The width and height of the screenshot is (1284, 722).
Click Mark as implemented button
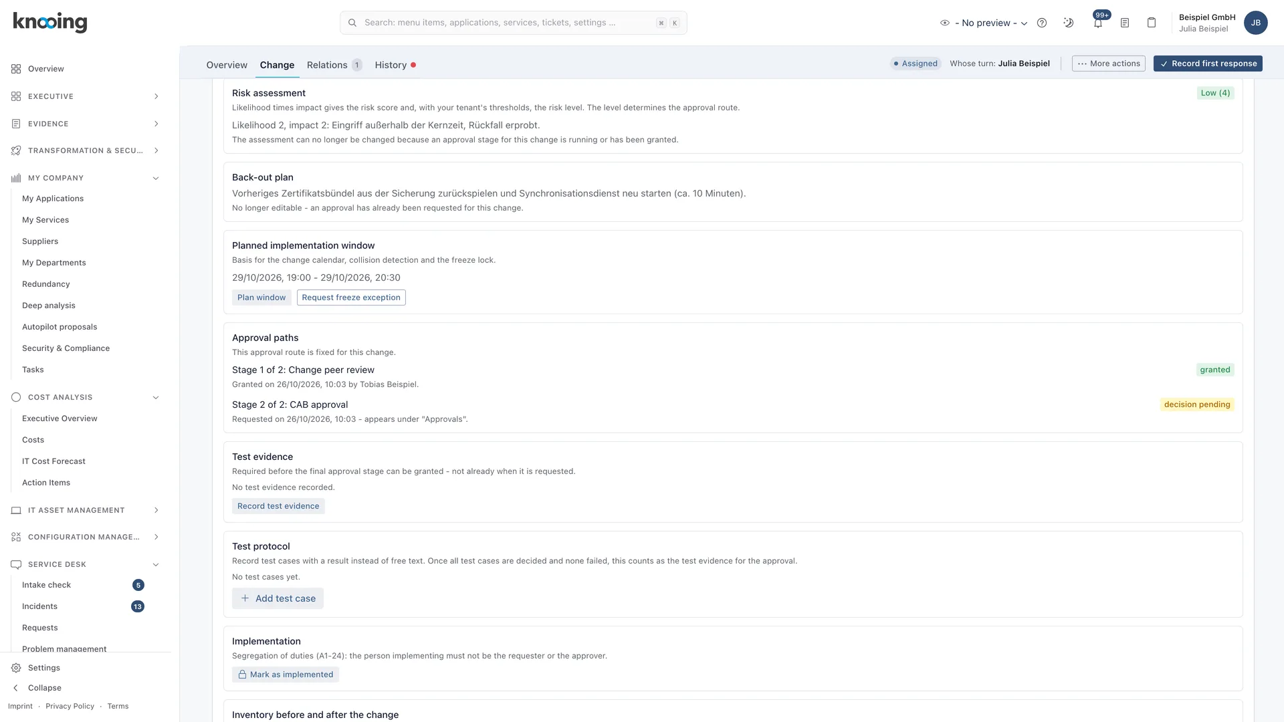point(286,675)
